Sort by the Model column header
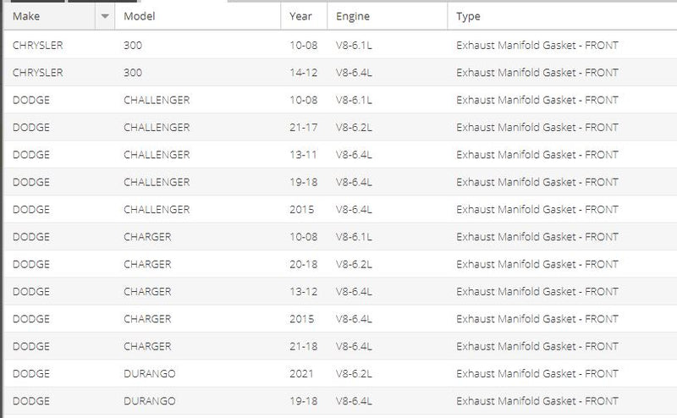The height and width of the screenshot is (418, 677). point(198,16)
